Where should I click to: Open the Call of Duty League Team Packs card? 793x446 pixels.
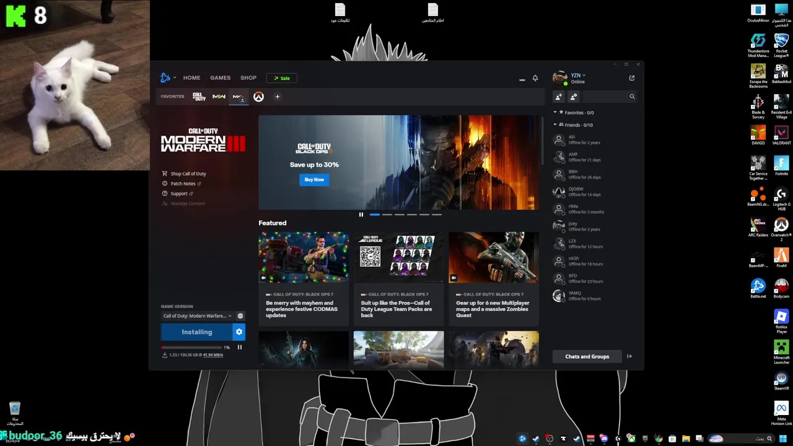398,278
